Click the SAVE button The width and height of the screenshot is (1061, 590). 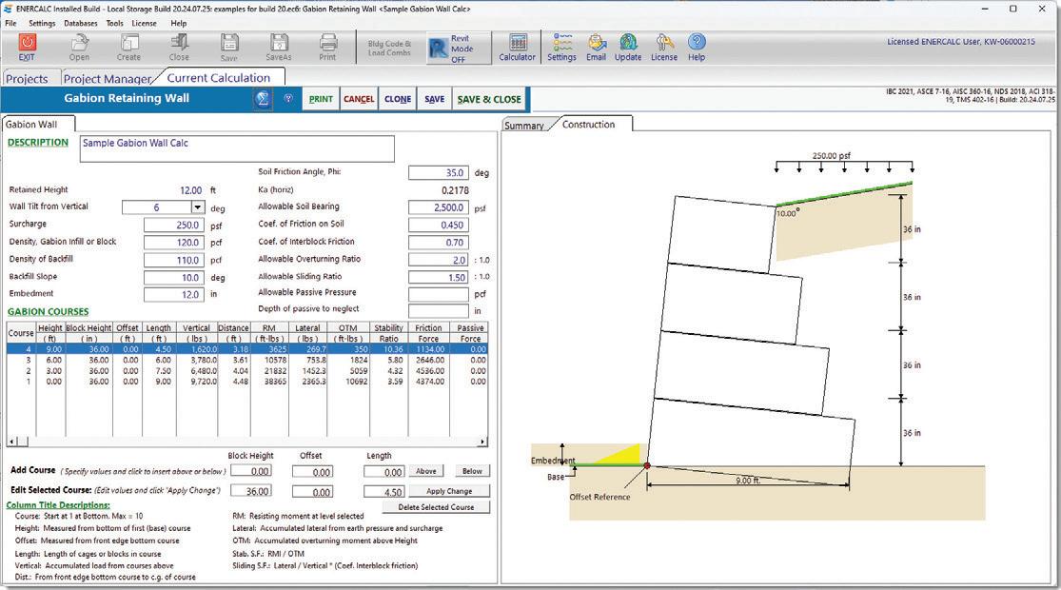click(435, 99)
